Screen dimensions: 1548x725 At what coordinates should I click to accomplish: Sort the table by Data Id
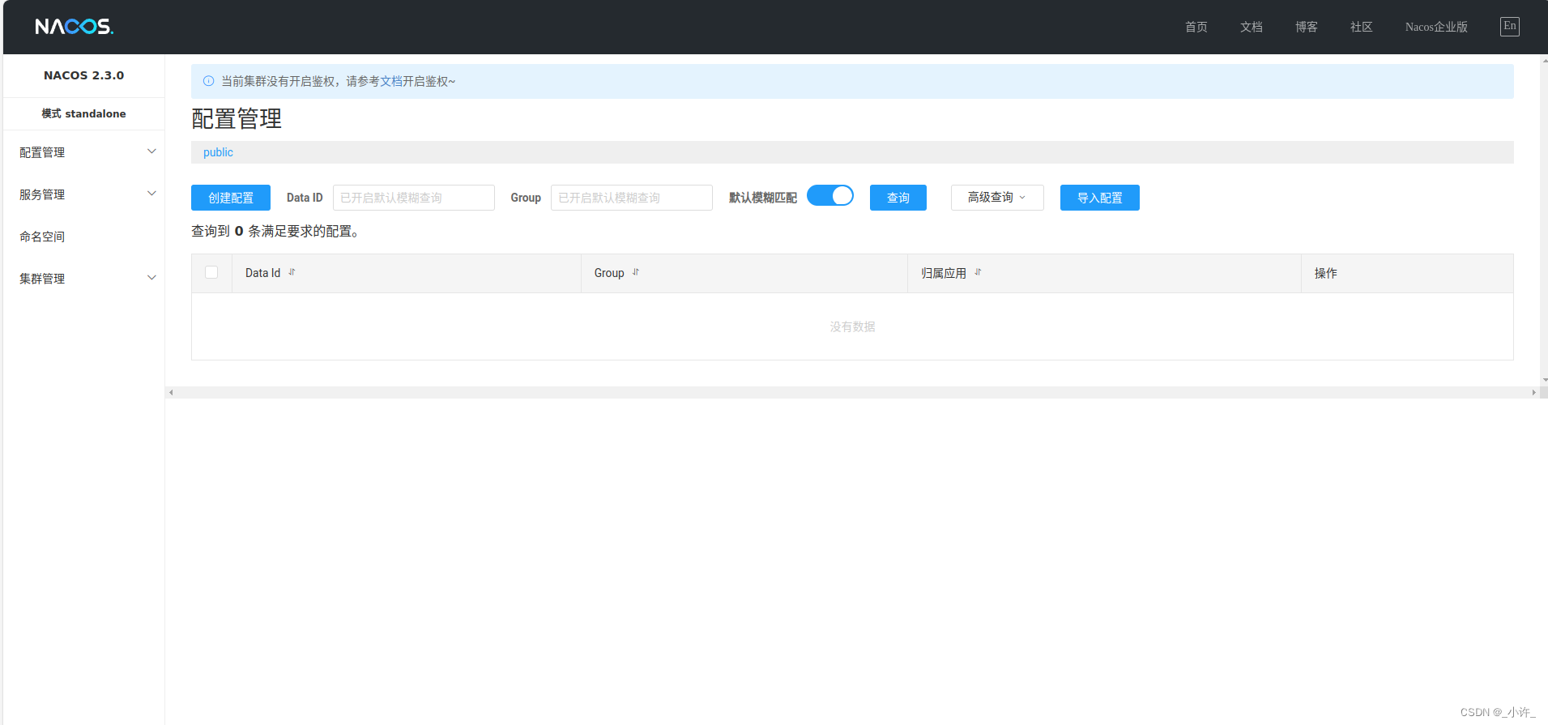pyautogui.click(x=292, y=272)
